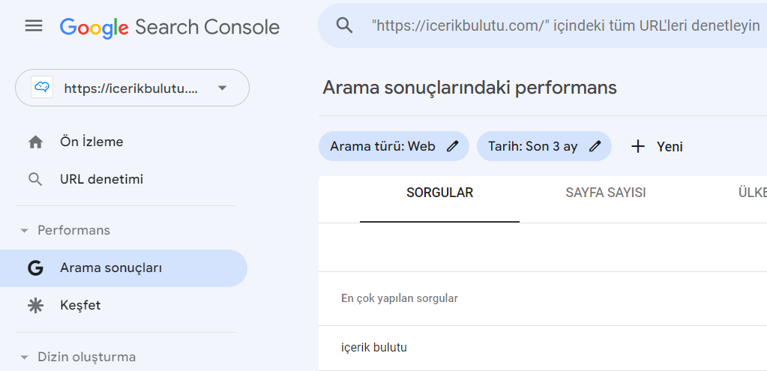
Task: Edit the Tarih: Son 3 ay filter
Action: pyautogui.click(x=544, y=146)
